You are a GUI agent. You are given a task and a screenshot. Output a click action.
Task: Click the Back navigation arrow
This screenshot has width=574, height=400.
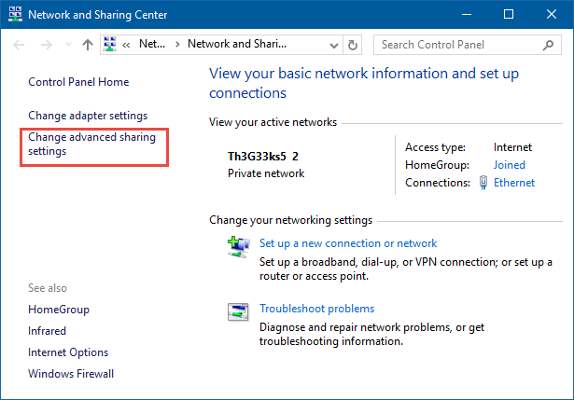pos(19,45)
